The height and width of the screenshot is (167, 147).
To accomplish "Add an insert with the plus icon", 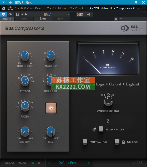I will point(10,2).
